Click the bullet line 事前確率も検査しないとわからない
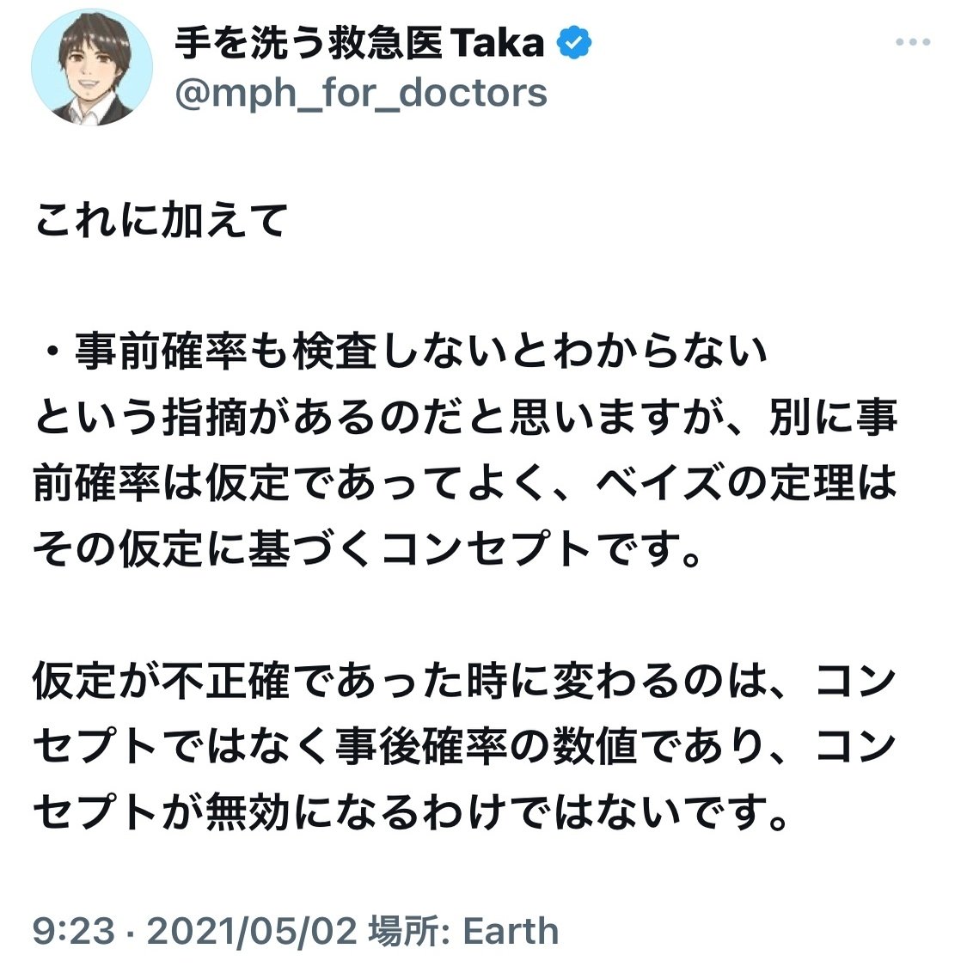 (420, 352)
